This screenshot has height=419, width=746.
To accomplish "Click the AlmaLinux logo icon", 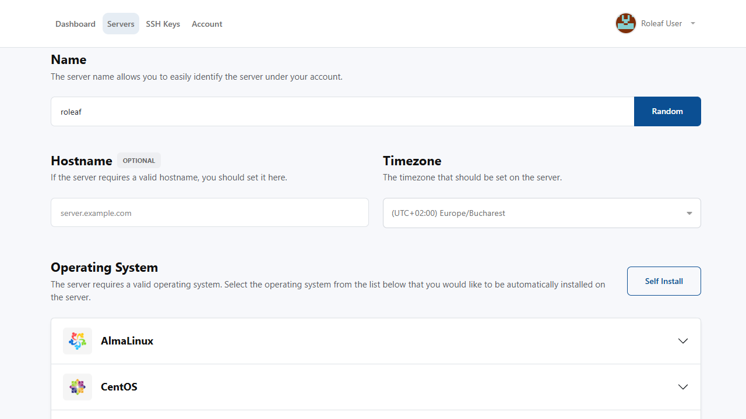I will point(78,341).
